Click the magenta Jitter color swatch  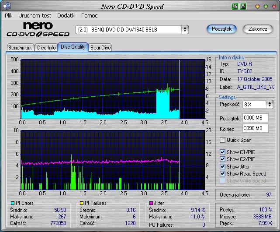tap(151, 203)
